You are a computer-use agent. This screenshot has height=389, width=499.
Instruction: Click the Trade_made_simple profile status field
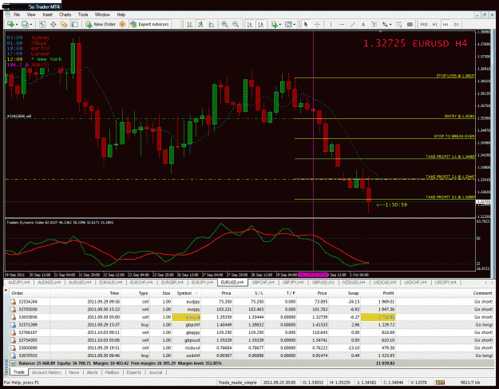click(x=238, y=383)
